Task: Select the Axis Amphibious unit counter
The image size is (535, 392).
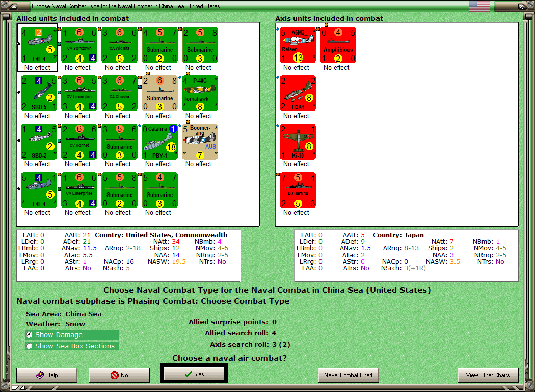Action: pyautogui.click(x=338, y=45)
